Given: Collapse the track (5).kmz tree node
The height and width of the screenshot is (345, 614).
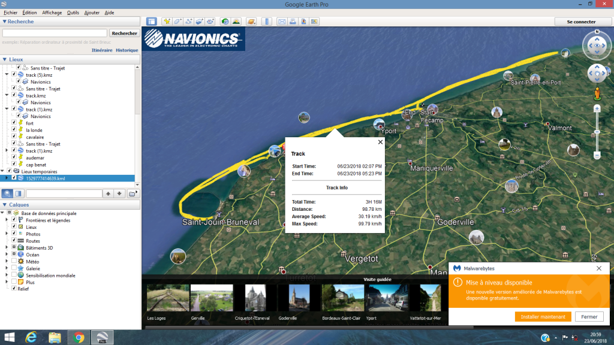Looking at the screenshot, I should coord(7,74).
